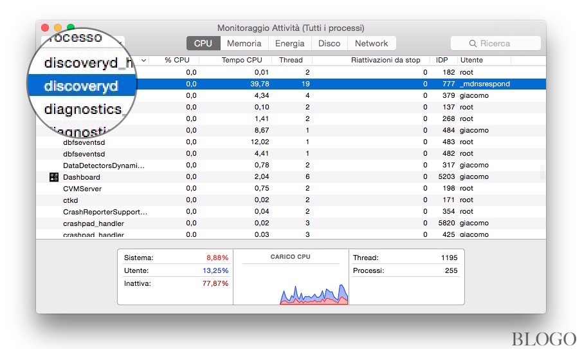The height and width of the screenshot is (349, 582).
Task: Sort by Utente column header
Action: [x=471, y=61]
